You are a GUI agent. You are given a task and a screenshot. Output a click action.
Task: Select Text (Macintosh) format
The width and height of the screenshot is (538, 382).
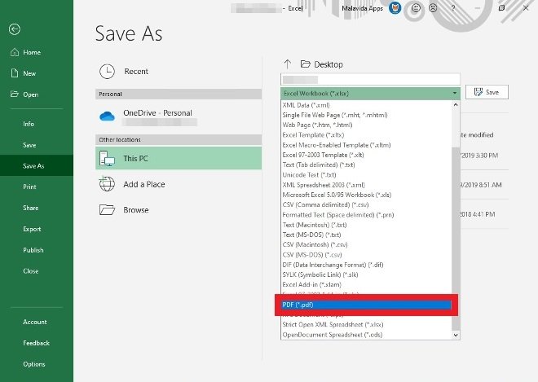point(366,225)
